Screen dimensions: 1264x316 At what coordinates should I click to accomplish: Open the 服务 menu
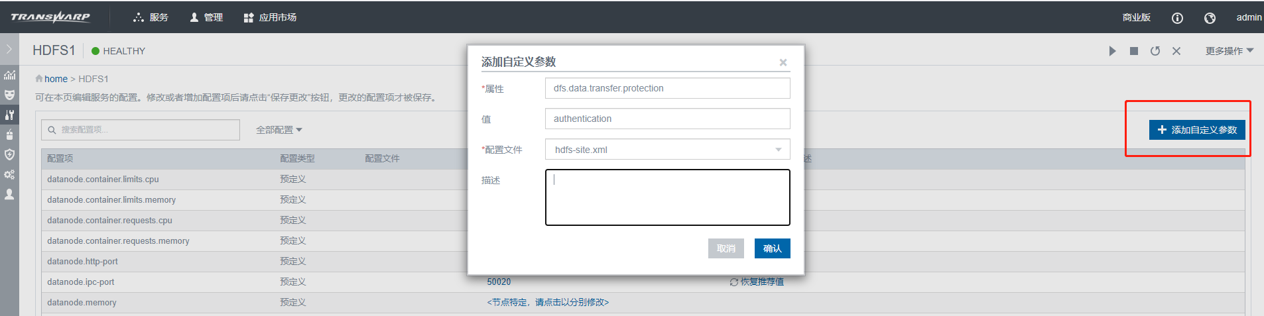pos(151,17)
